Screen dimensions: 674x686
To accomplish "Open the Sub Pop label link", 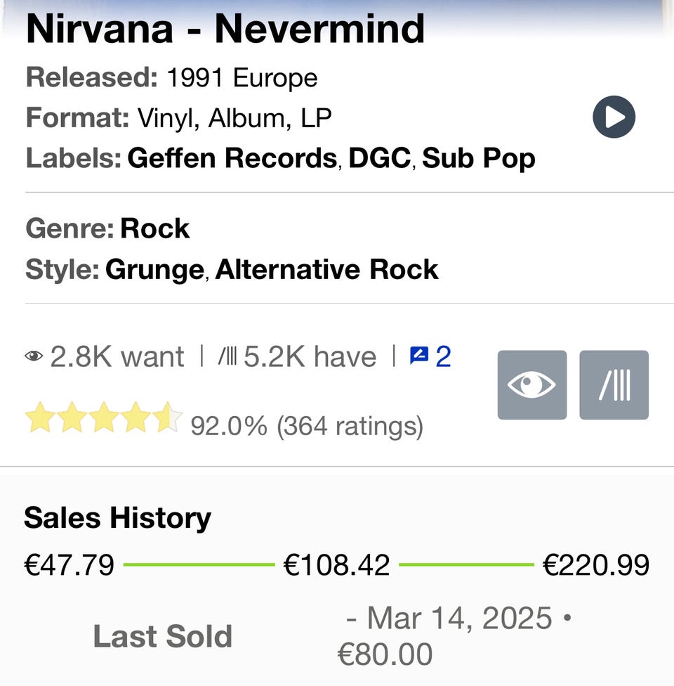I will 479,158.
